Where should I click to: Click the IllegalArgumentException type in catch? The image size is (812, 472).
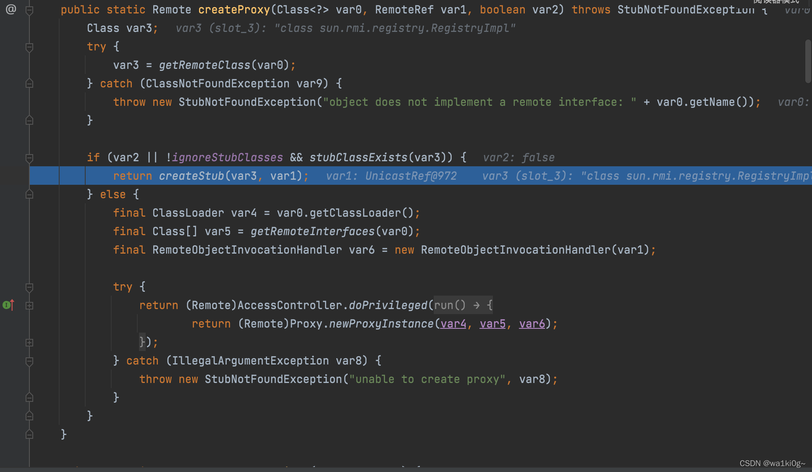point(250,361)
